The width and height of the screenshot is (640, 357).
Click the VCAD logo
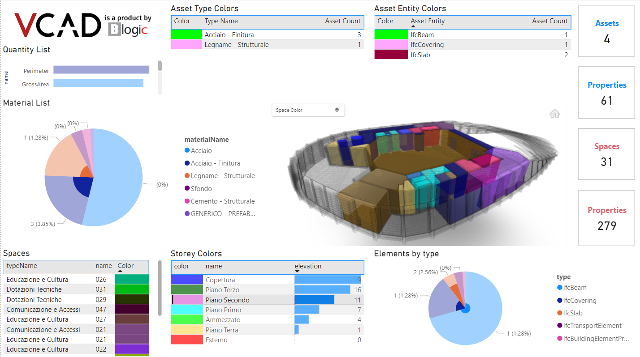(58, 25)
